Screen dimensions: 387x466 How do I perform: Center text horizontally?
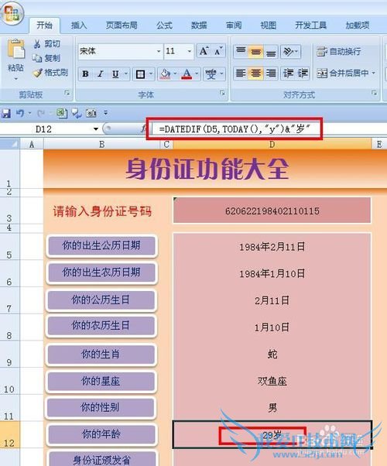pos(255,73)
